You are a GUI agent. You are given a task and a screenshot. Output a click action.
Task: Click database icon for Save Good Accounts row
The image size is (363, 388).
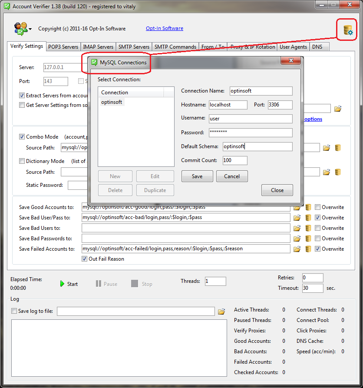(x=308, y=207)
